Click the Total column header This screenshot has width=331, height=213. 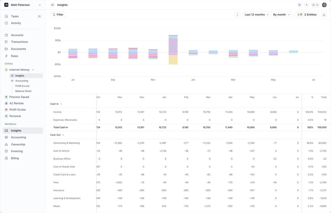[324, 97]
